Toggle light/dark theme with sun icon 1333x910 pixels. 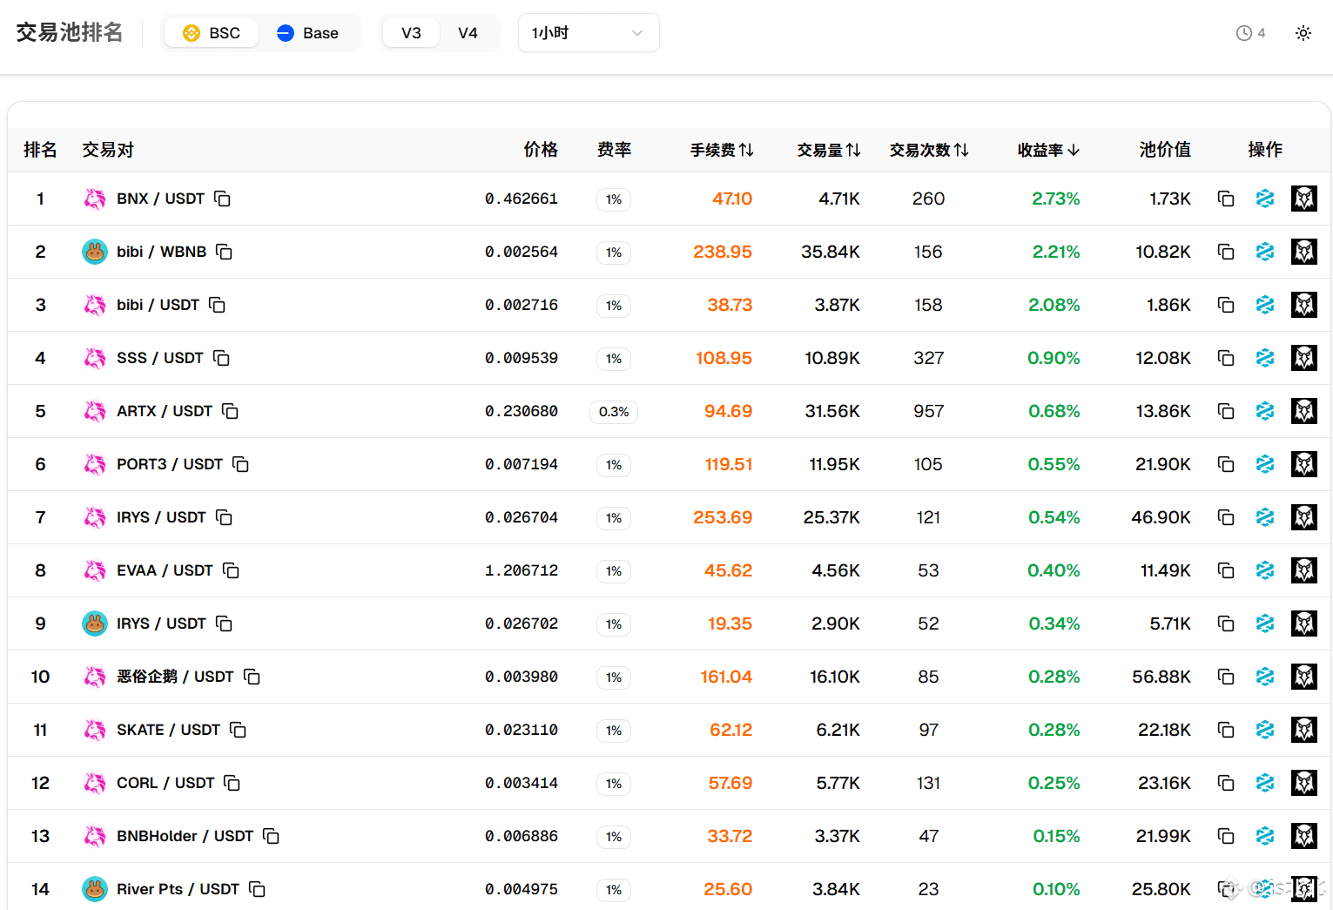[1303, 33]
